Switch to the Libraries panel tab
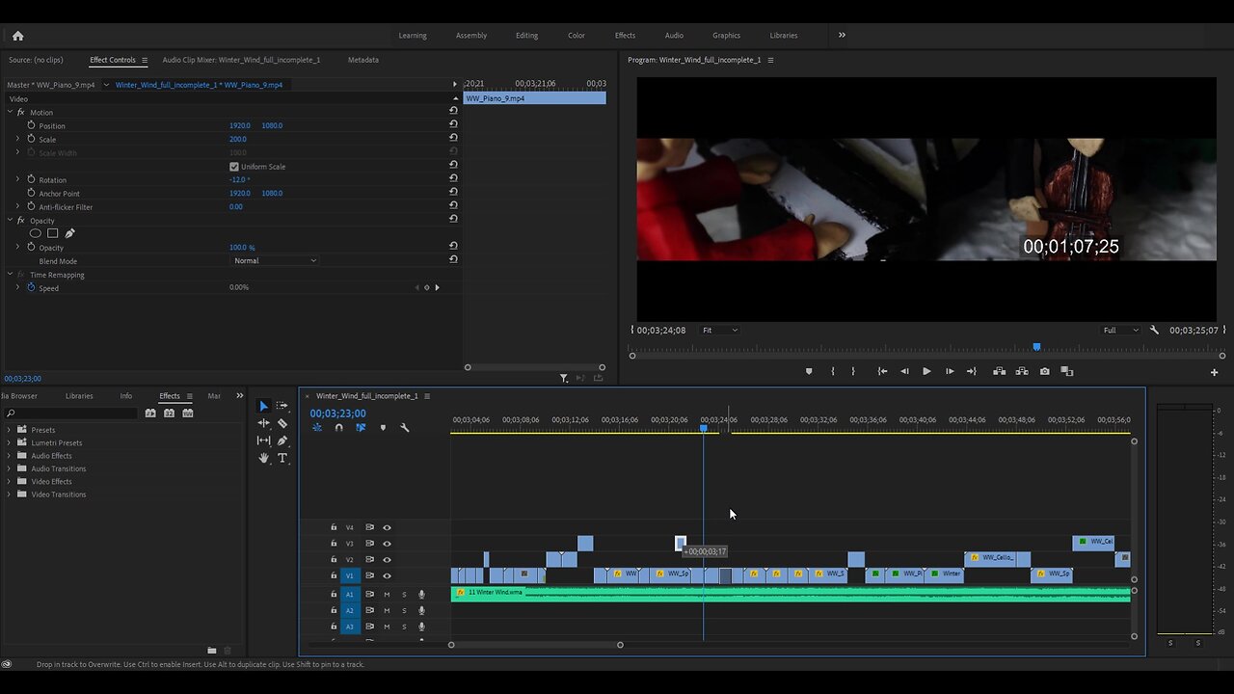Image resolution: width=1234 pixels, height=694 pixels. point(79,396)
